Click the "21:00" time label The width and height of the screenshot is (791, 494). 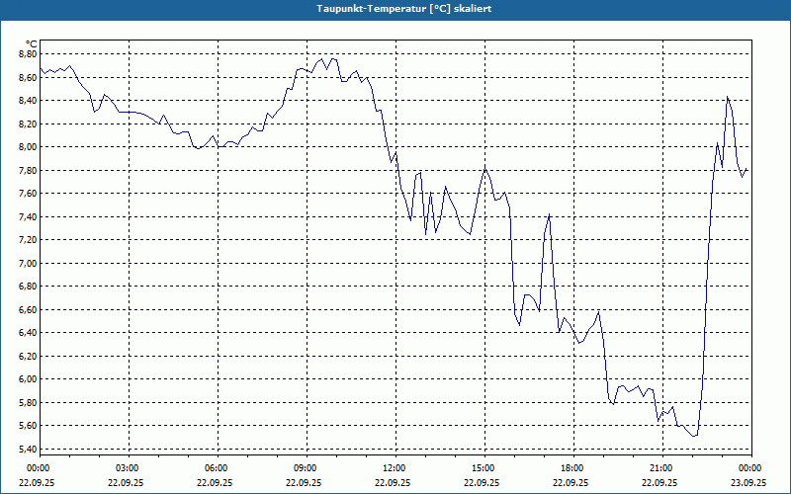[x=662, y=468]
